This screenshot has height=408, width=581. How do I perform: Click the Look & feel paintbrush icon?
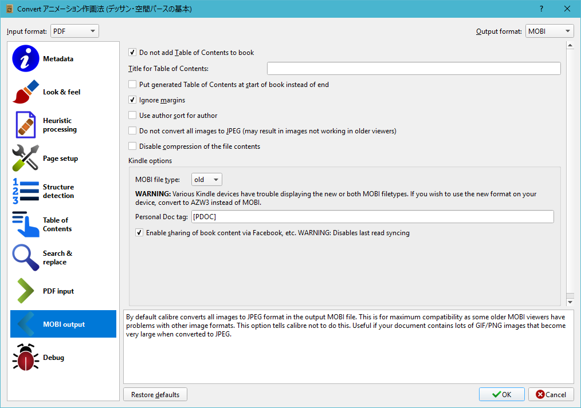(x=26, y=92)
